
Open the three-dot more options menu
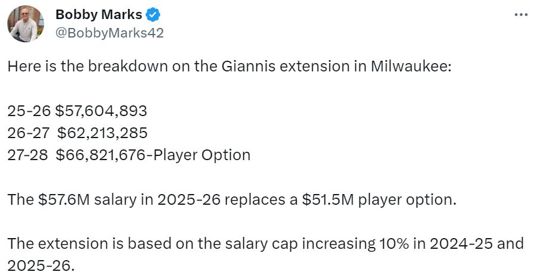[519, 14]
